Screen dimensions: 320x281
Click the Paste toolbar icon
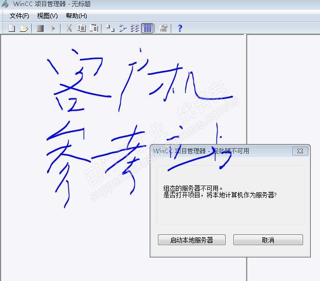click(94, 28)
